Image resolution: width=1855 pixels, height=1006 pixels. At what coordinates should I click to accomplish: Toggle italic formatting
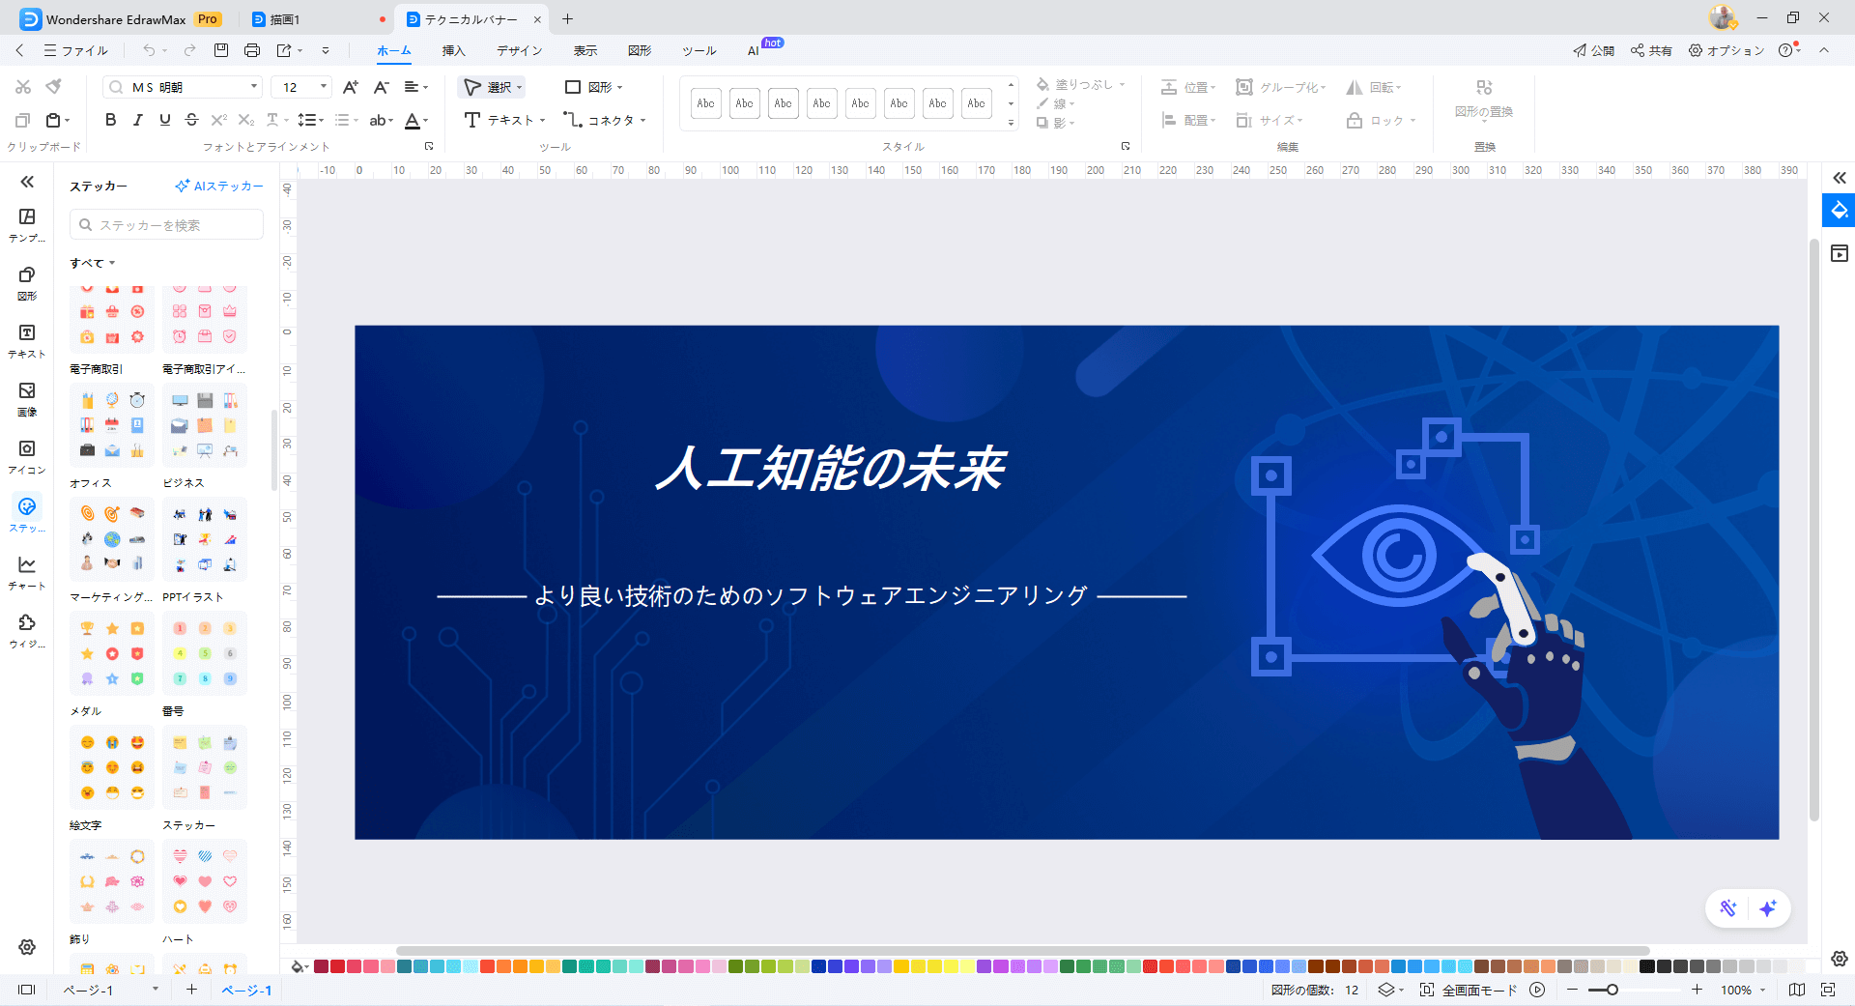tap(138, 120)
